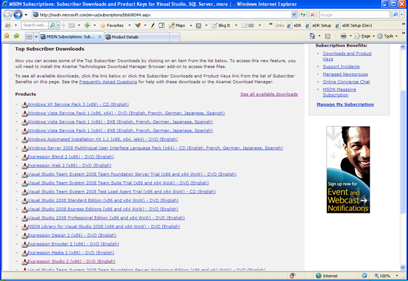Open a new blank tab
Screen dimensions: 408x281
(174, 37)
